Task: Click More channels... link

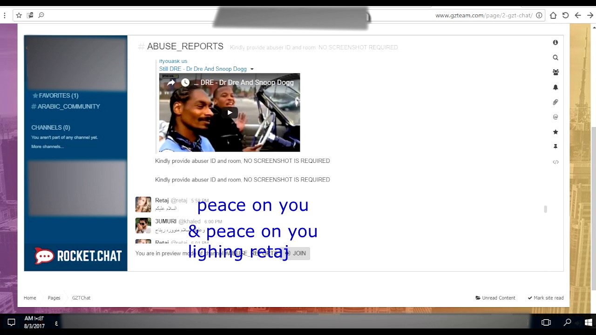Action: [x=47, y=147]
